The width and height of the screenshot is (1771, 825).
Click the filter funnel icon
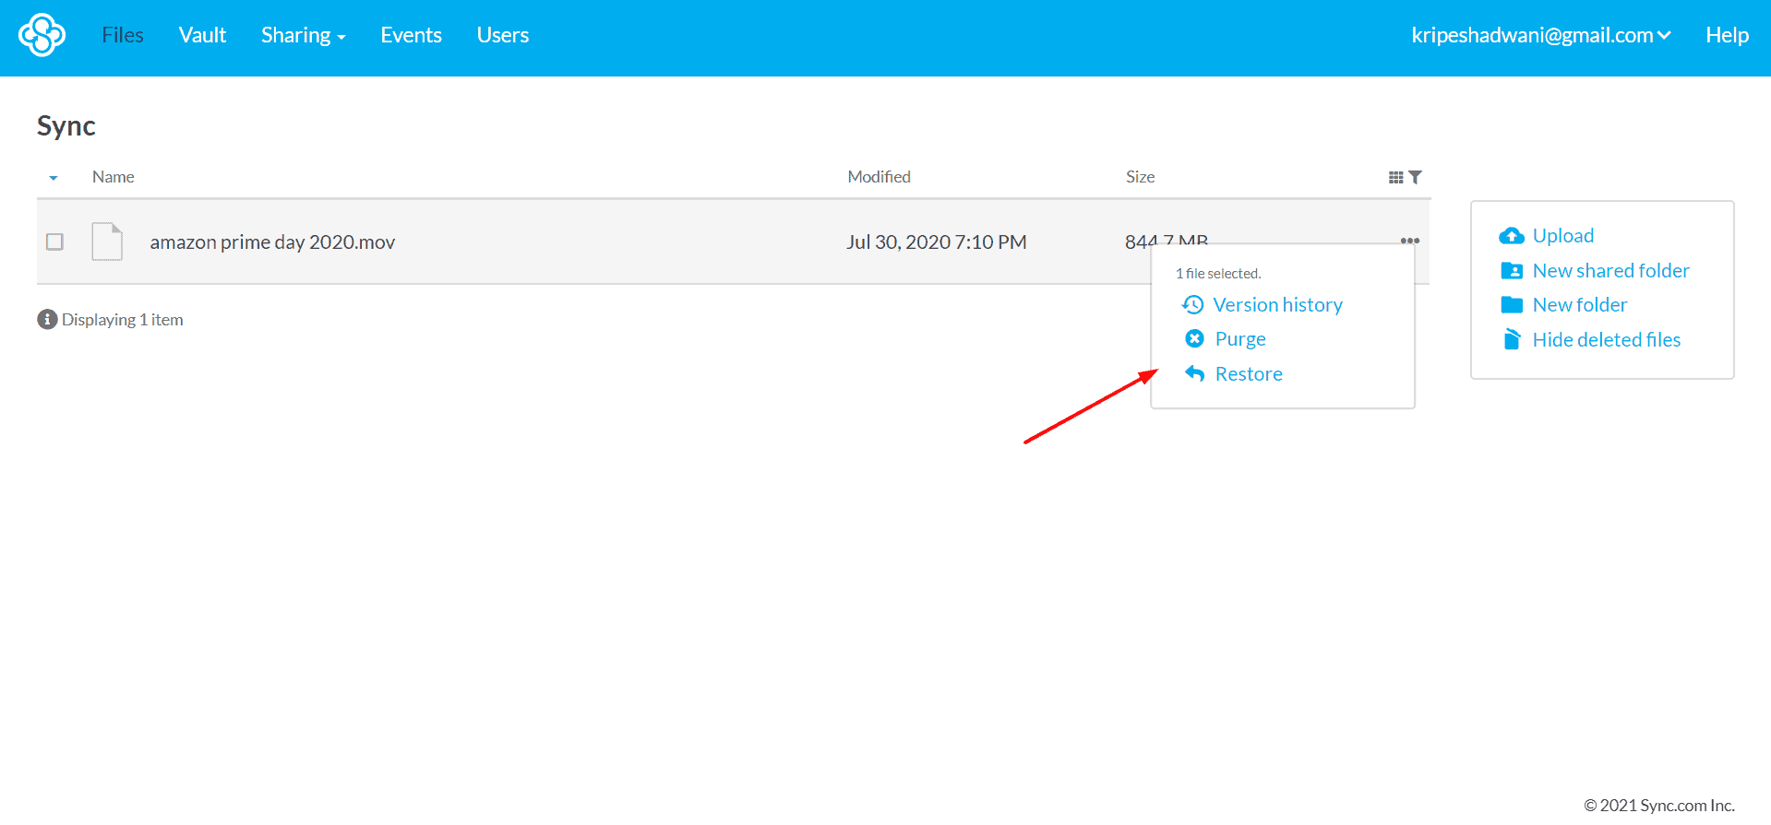(x=1415, y=177)
